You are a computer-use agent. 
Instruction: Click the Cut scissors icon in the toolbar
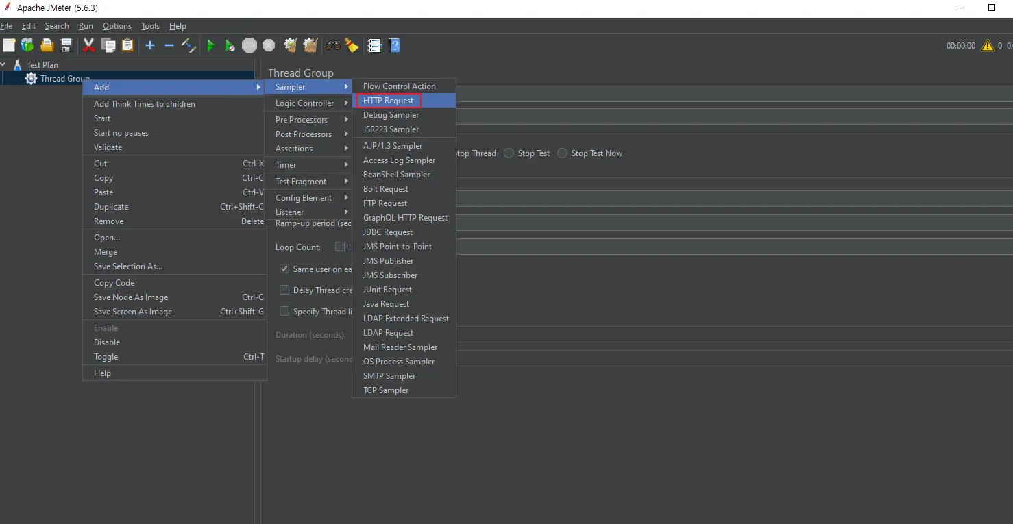pos(88,45)
